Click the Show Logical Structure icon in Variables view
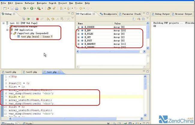This screenshot has width=195, height=125. [x=139, y=19]
